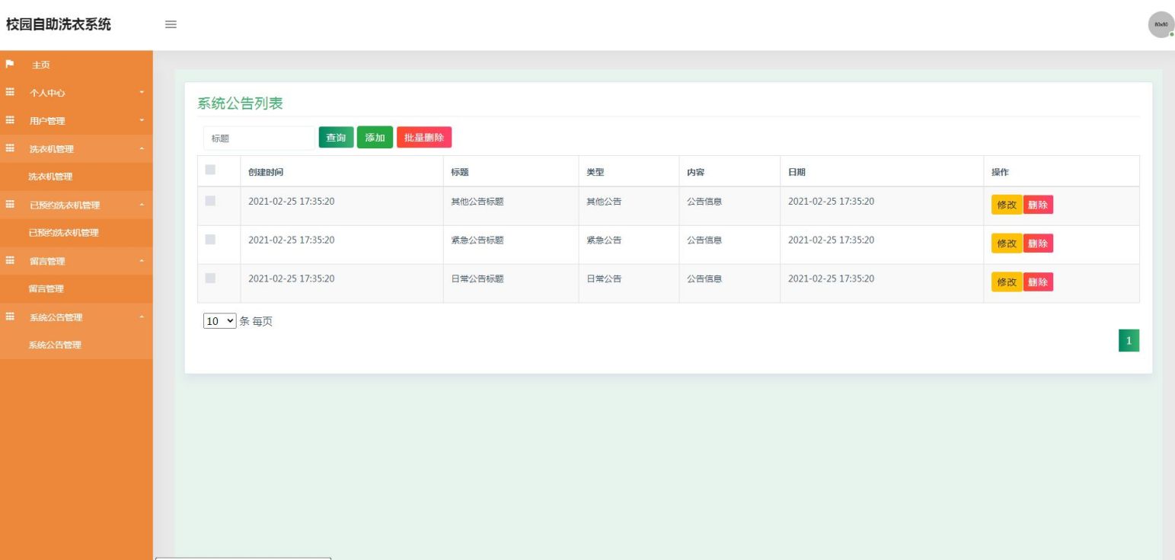This screenshot has width=1175, height=560.
Task: Click 删除 for 紧急公告标题 row
Action: click(x=1038, y=243)
